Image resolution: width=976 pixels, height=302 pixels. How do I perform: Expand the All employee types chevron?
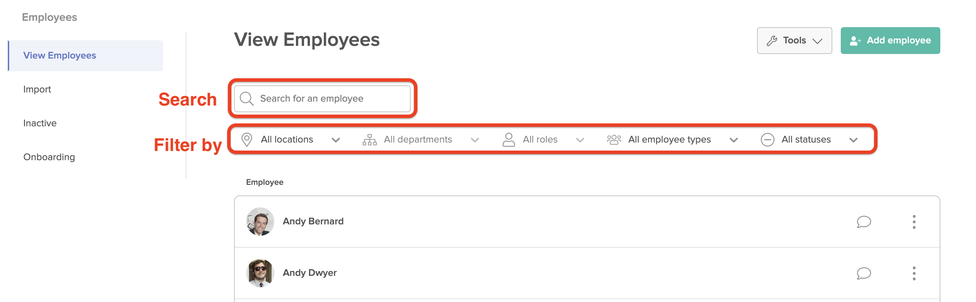733,140
